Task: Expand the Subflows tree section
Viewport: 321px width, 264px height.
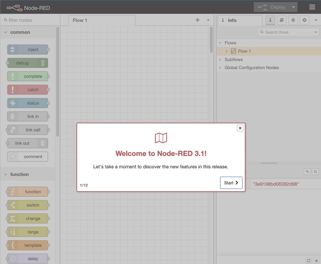Action: (x=220, y=59)
